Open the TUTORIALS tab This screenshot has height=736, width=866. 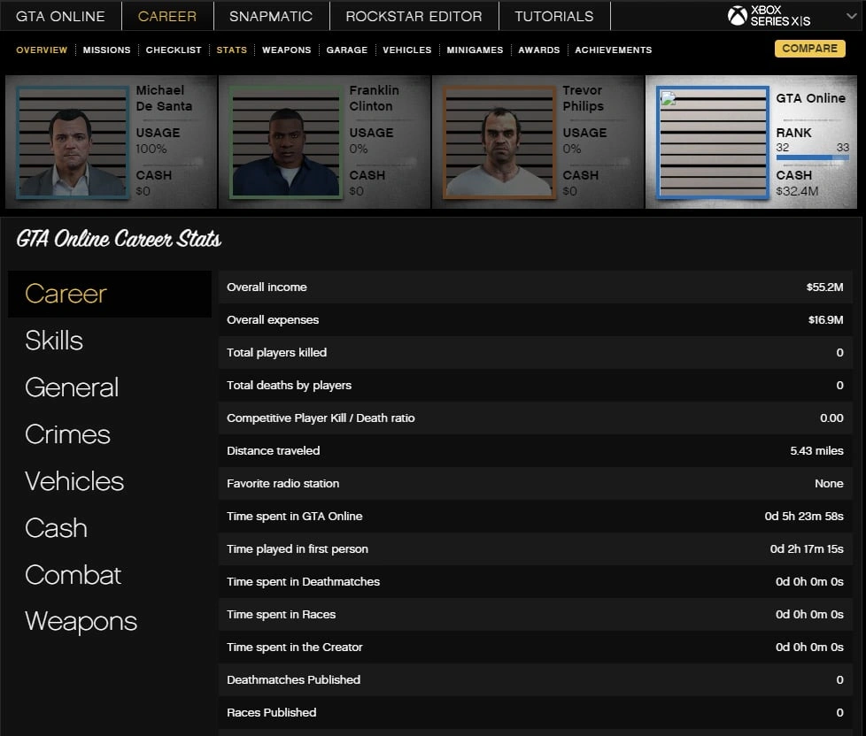pyautogui.click(x=554, y=16)
